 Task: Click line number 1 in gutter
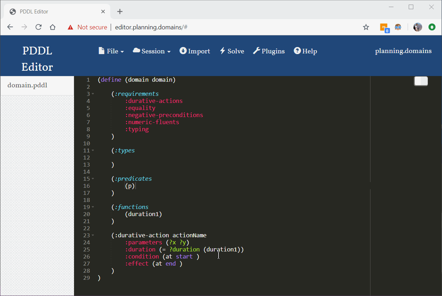pos(88,80)
